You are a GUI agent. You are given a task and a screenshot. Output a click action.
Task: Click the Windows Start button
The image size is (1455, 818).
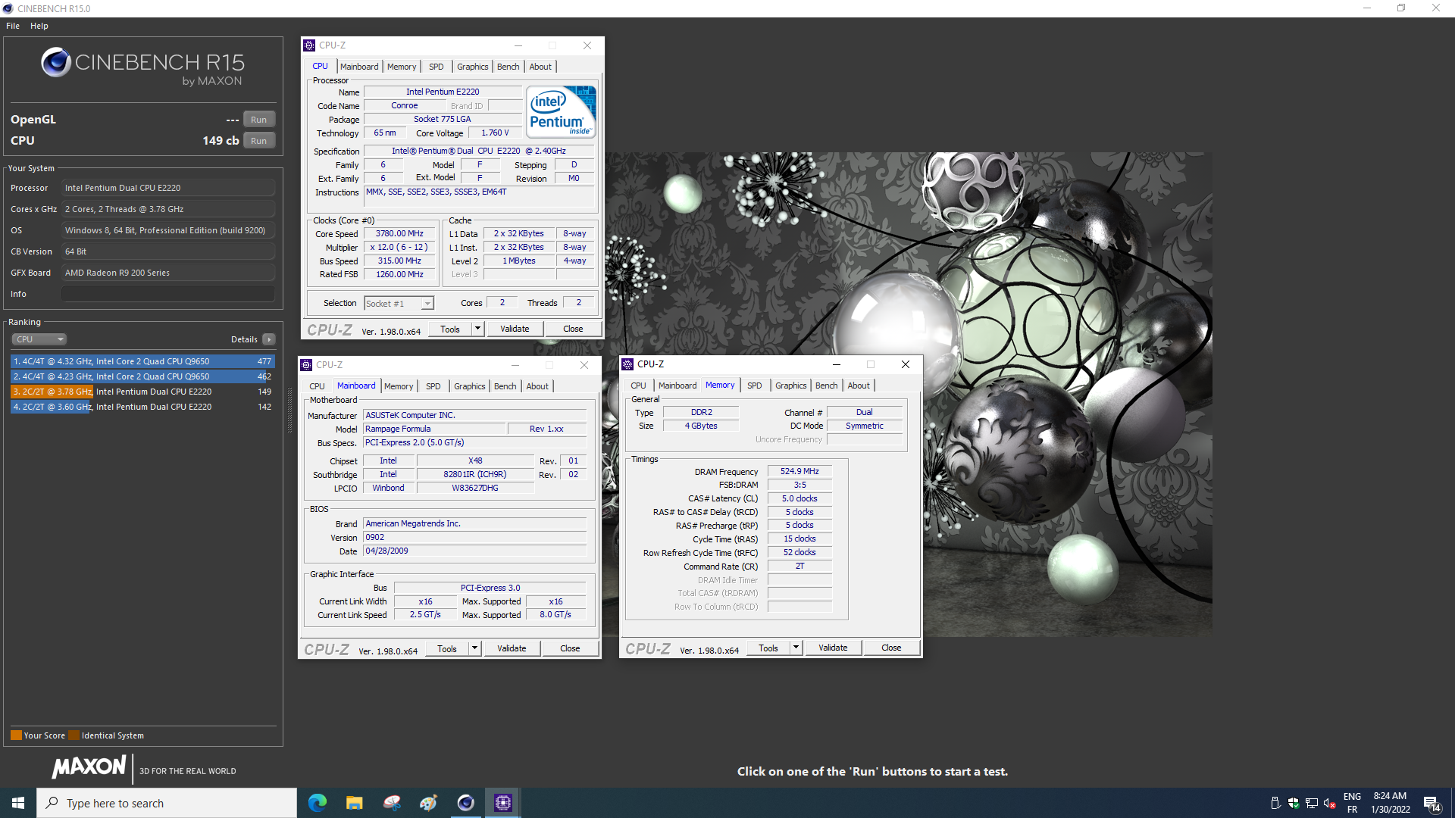[18, 803]
